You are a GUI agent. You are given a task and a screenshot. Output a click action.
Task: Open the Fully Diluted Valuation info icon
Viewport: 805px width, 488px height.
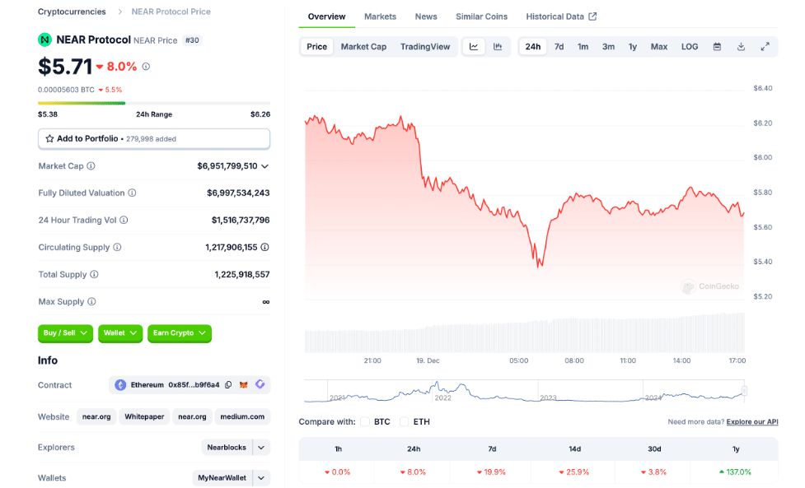(132, 193)
